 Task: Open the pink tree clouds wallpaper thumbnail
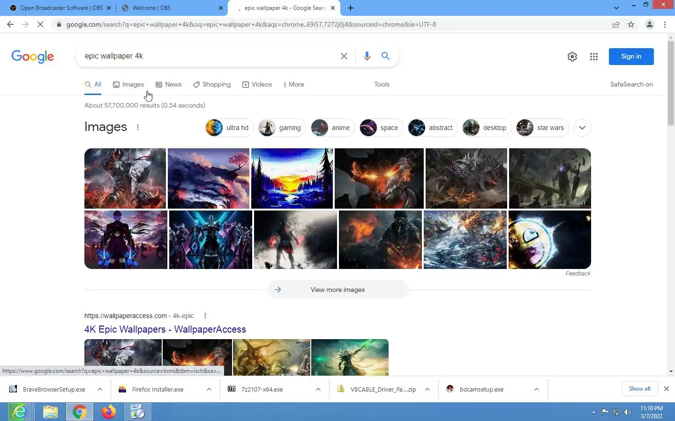[x=209, y=178]
